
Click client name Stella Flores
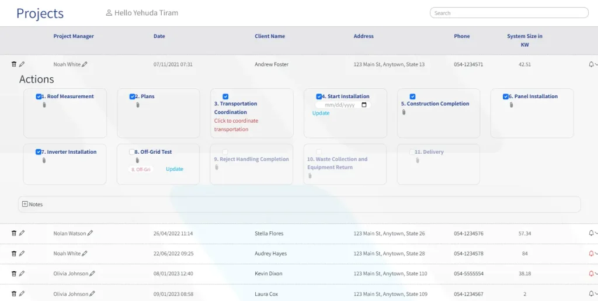pos(269,233)
